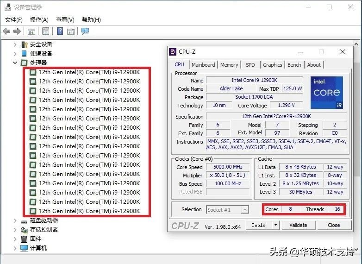Click the Revision value 'C0'
Screen dimensions: 362x264
pos(335,133)
